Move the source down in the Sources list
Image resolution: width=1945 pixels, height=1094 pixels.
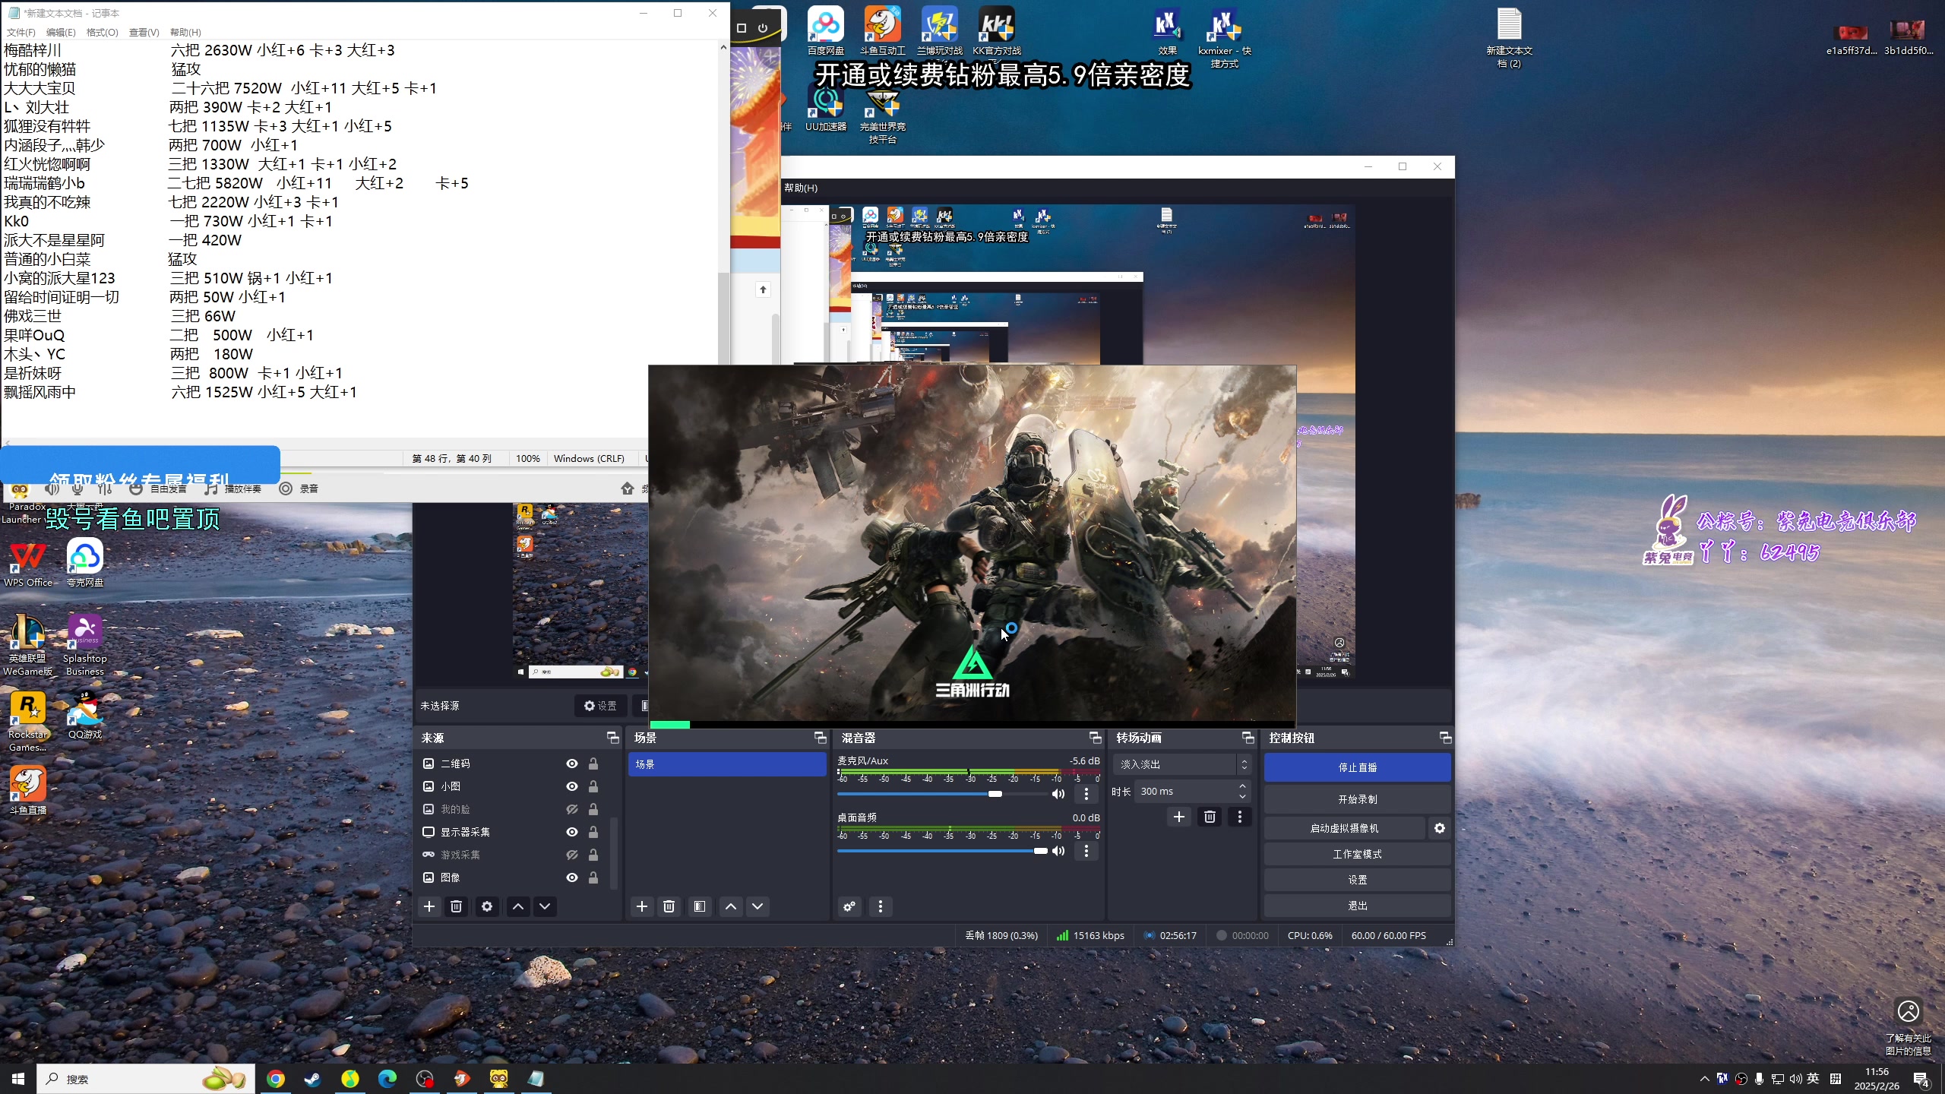pyautogui.click(x=545, y=906)
